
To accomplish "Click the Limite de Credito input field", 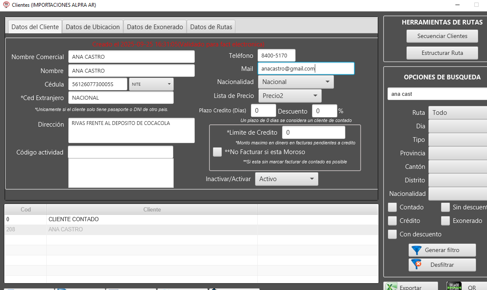I will [x=313, y=133].
